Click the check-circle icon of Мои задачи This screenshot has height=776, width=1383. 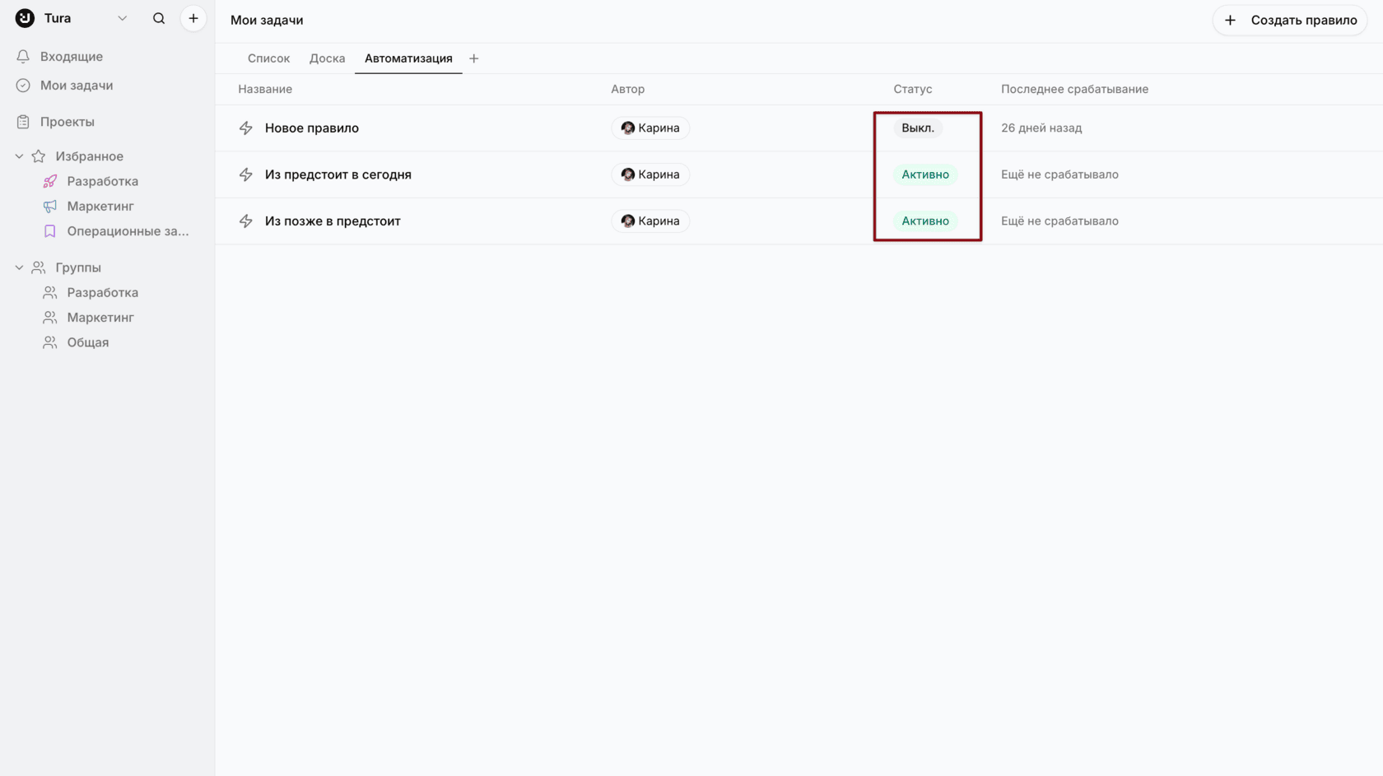23,86
